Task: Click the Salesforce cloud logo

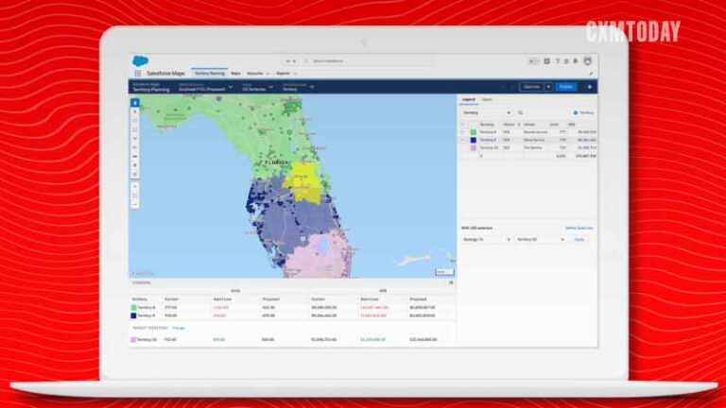Action: pyautogui.click(x=140, y=60)
